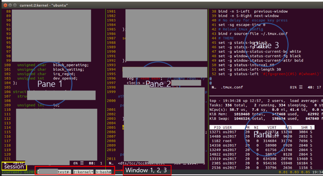This screenshot has height=176, width=323.
Task: Click the line-number glyph beside 81% in .tmux.conf statusline
Action: click(x=301, y=88)
